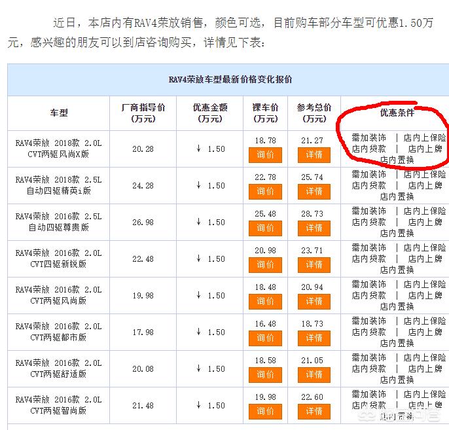Click reference total price 25.74
The image size is (449, 430).
[x=312, y=177]
